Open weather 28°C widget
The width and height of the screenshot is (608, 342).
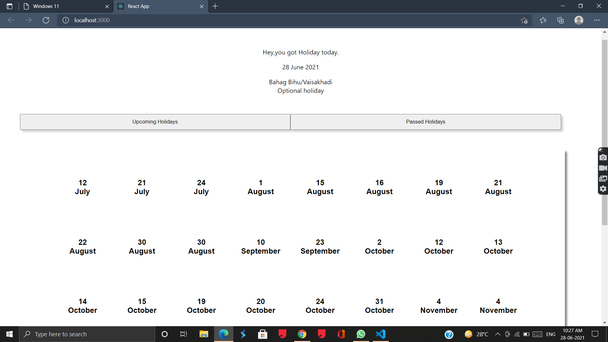(477, 334)
